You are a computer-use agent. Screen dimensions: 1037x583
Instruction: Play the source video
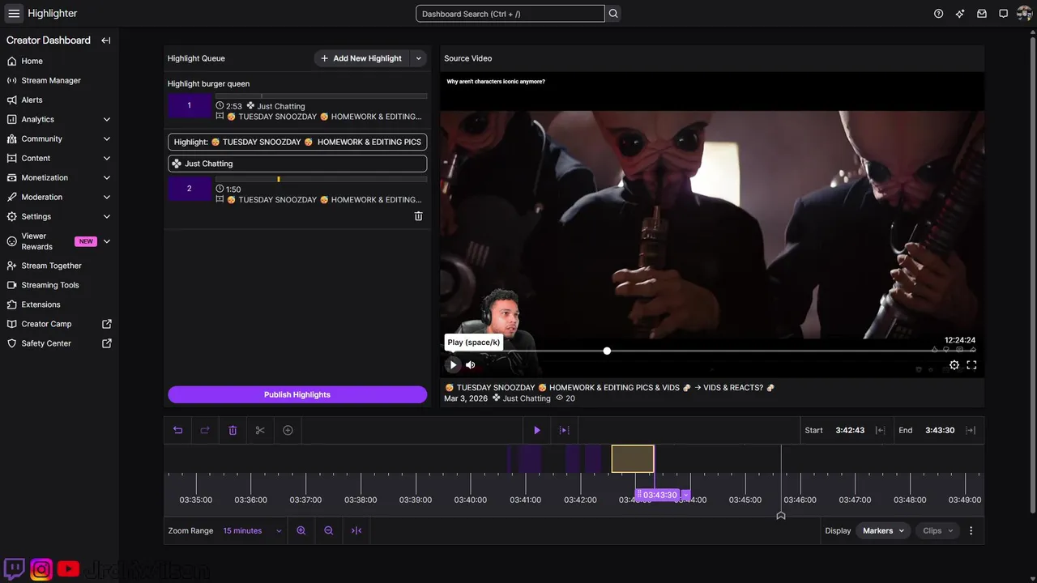click(454, 365)
